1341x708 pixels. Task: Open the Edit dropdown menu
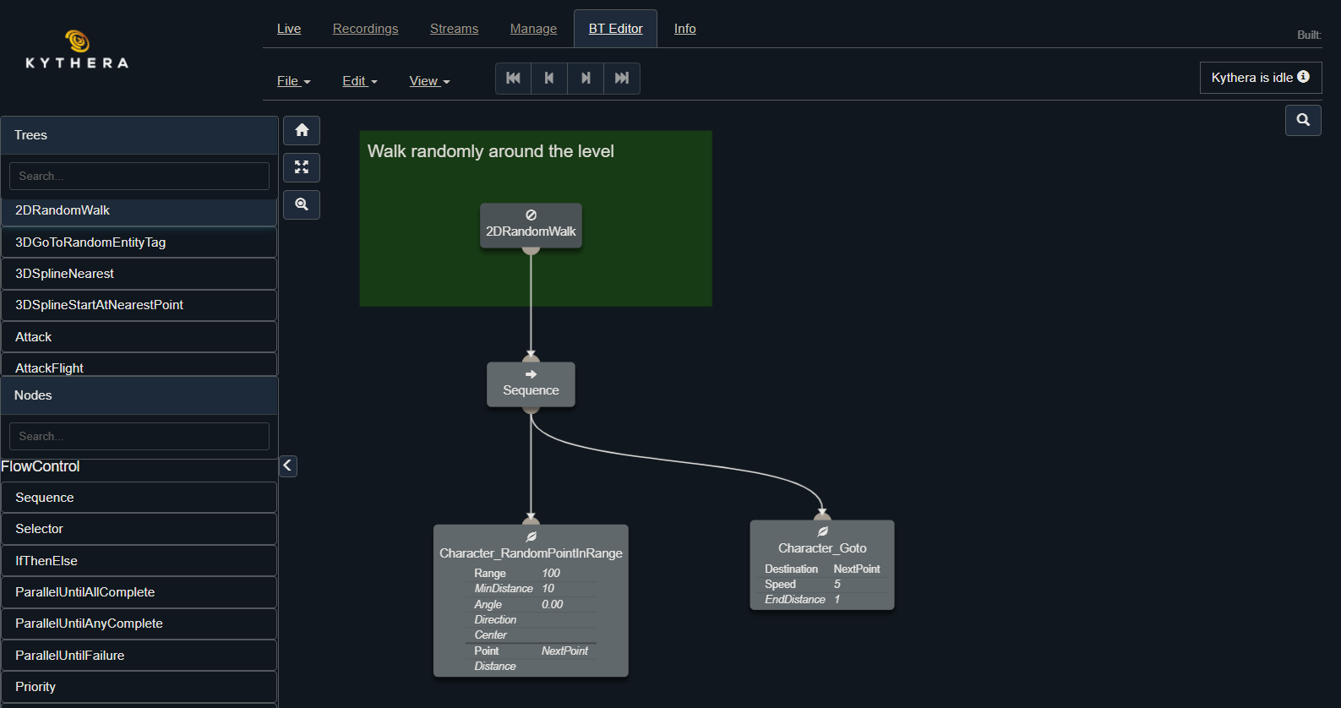coord(359,81)
